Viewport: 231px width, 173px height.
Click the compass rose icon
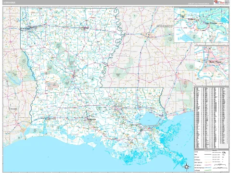click(x=187, y=166)
